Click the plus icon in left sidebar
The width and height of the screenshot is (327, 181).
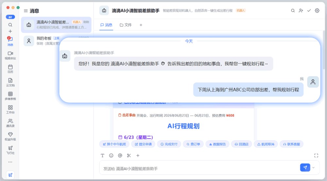pos(10,31)
